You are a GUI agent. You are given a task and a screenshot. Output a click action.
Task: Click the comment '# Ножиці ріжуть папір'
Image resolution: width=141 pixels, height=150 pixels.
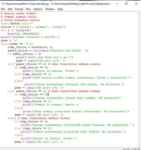(19, 17)
